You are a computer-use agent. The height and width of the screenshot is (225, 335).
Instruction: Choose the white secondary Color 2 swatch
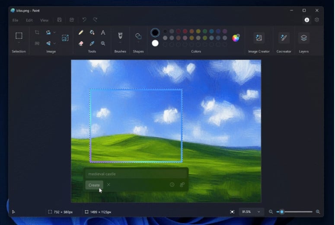[x=155, y=43]
